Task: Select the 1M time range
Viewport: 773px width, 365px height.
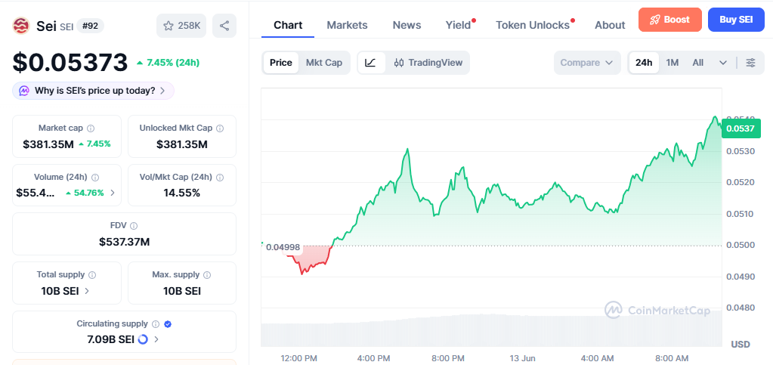Action: click(x=673, y=63)
